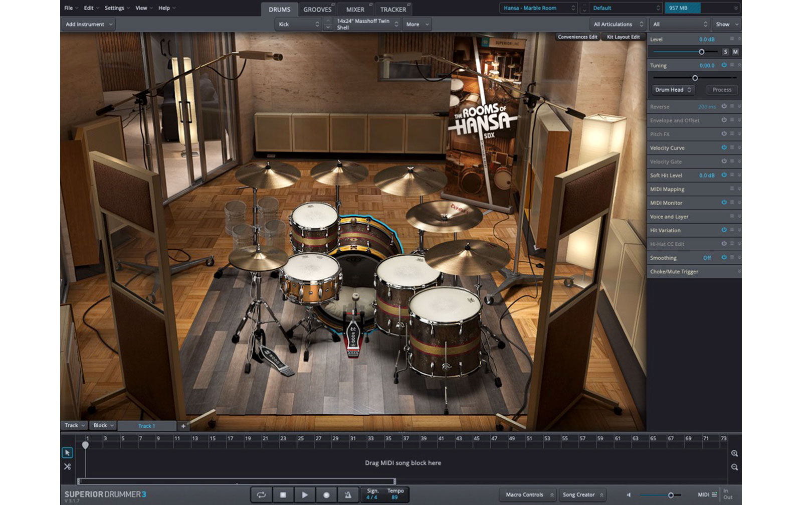
Task: Select the scissors cut tool
Action: (67, 466)
